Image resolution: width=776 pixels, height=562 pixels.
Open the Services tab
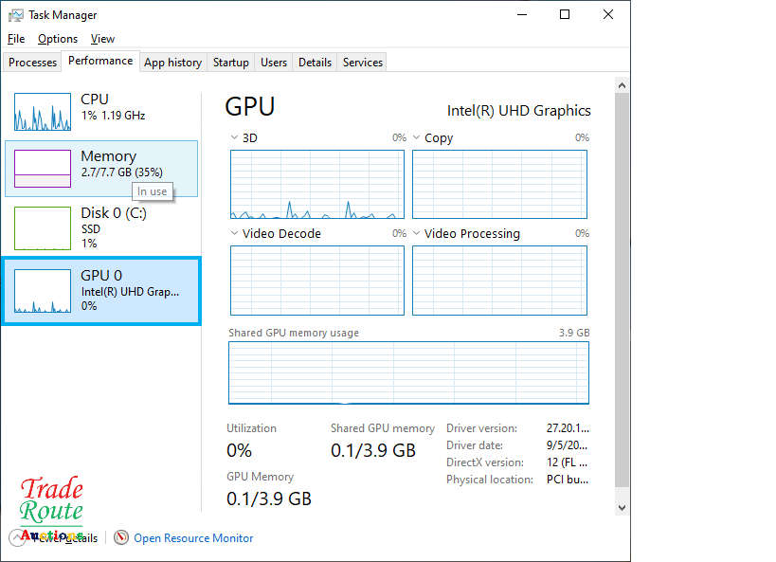[363, 63]
